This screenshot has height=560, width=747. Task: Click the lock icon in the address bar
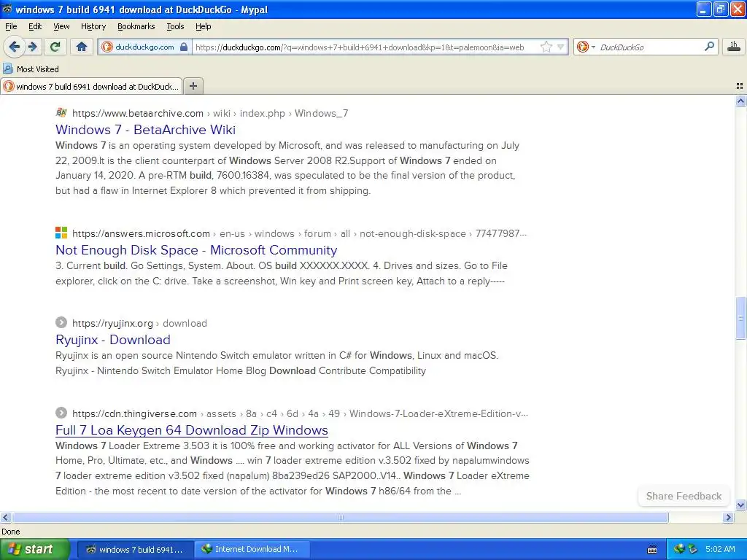[x=184, y=47]
